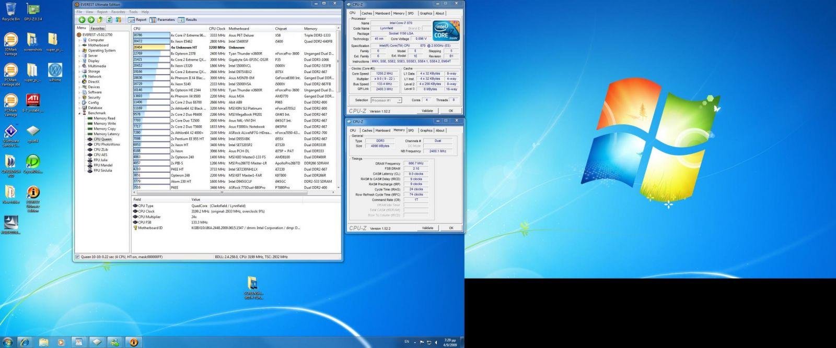
Task: Switch to the Favorites tab beside Menu
Action: [97, 28]
